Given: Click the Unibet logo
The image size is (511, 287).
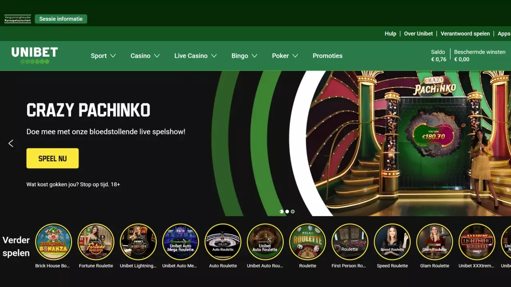Looking at the screenshot, I should (34, 56).
